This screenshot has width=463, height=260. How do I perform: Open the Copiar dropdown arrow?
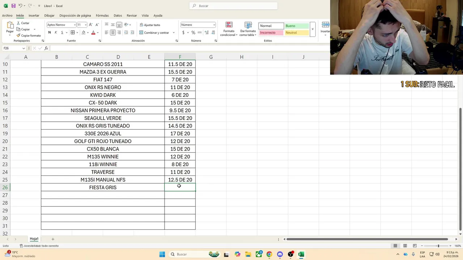pyautogui.click(x=35, y=29)
